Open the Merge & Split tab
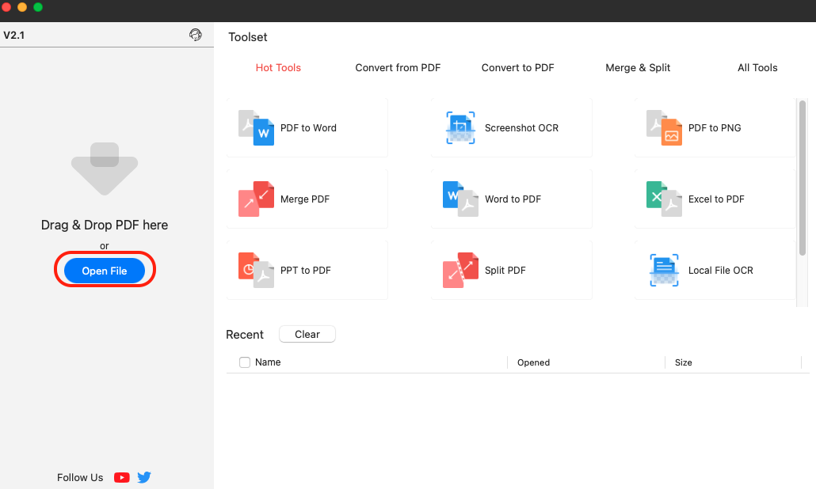Screen dimensions: 816x489 click(638, 67)
